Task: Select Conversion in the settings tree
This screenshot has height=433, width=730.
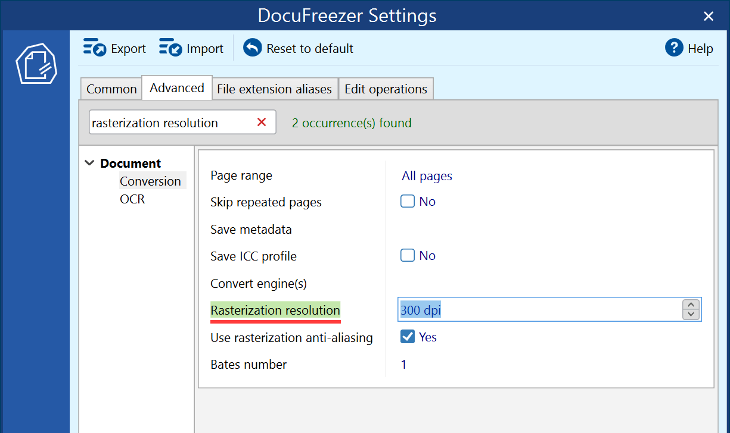Action: click(151, 181)
